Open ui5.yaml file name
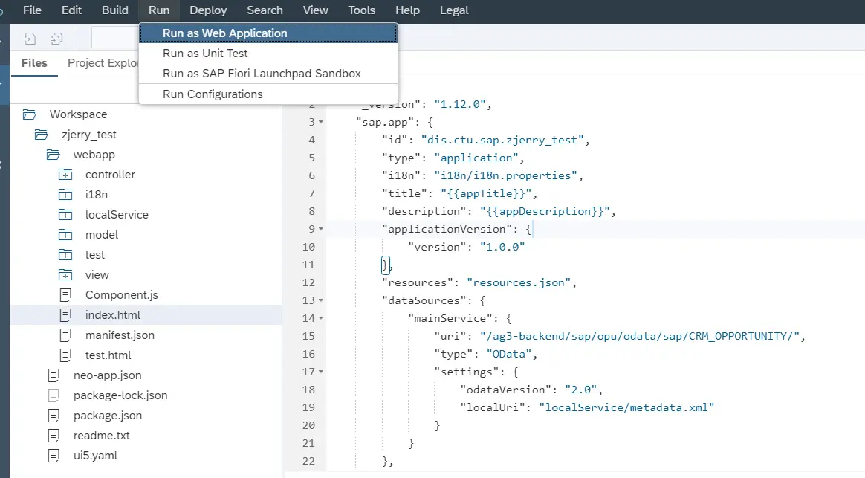The width and height of the screenshot is (865, 478). 95,456
